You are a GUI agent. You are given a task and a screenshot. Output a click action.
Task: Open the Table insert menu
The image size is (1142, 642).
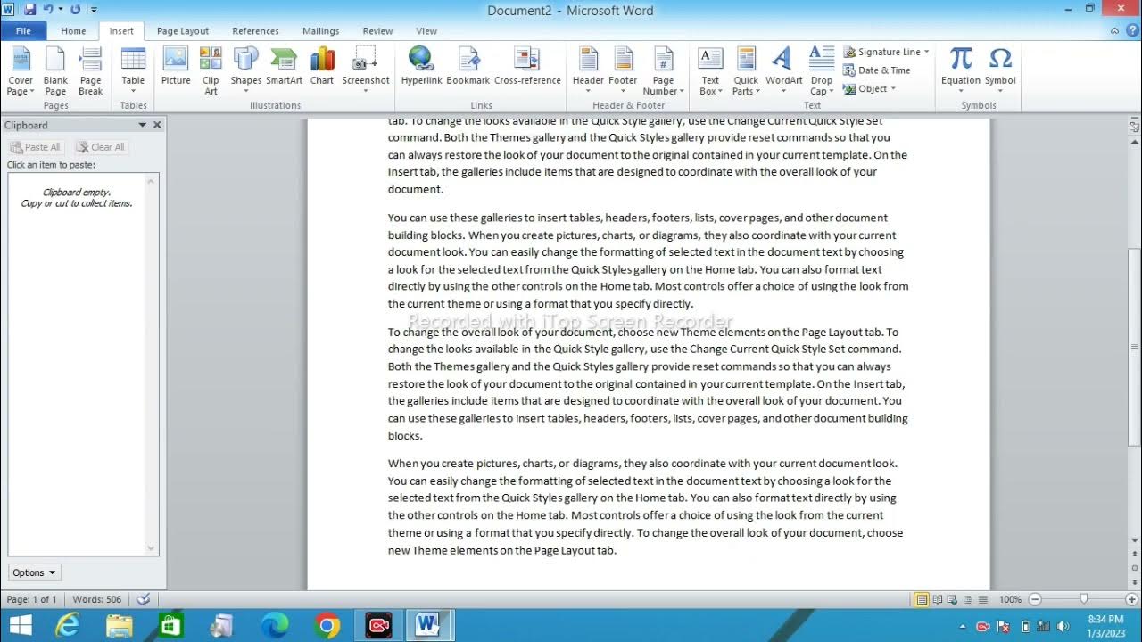click(133, 71)
